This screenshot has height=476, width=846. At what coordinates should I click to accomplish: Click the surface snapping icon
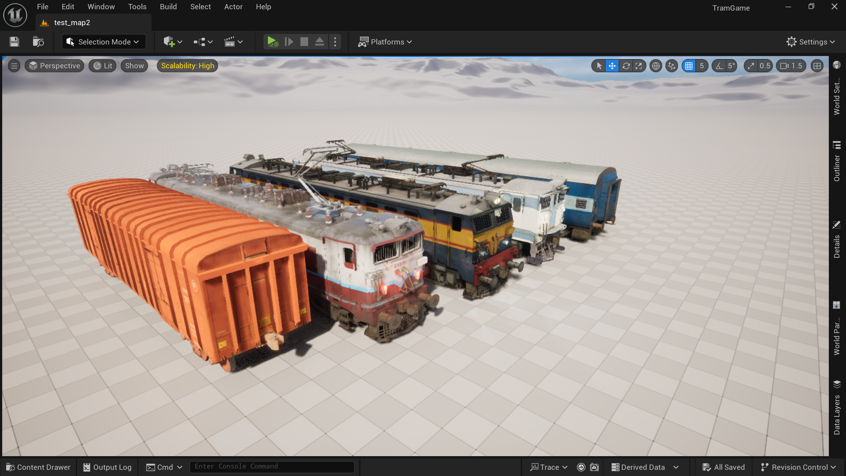pyautogui.click(x=672, y=66)
